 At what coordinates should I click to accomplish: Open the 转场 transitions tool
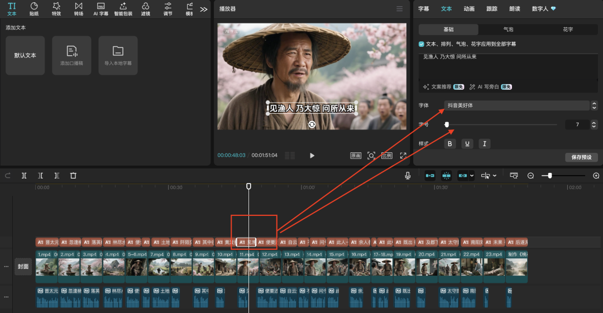pos(79,9)
